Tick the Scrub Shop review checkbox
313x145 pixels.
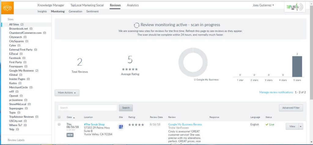point(59,124)
